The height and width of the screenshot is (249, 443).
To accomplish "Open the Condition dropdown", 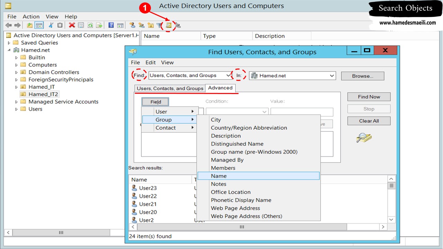I will (x=237, y=112).
